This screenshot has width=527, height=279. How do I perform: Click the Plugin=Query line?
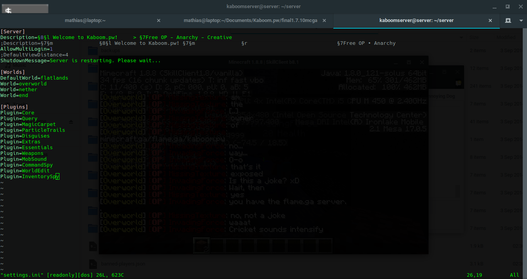point(19,119)
